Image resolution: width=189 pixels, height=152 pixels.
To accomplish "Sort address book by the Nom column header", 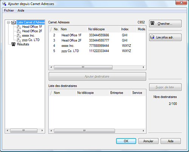I will point(73,29).
